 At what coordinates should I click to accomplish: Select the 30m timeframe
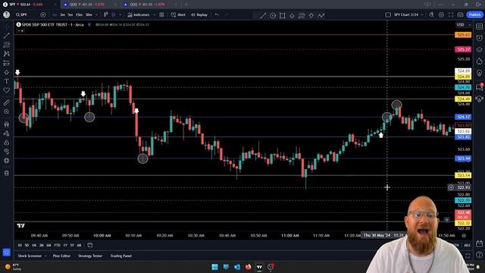pyautogui.click(x=89, y=14)
